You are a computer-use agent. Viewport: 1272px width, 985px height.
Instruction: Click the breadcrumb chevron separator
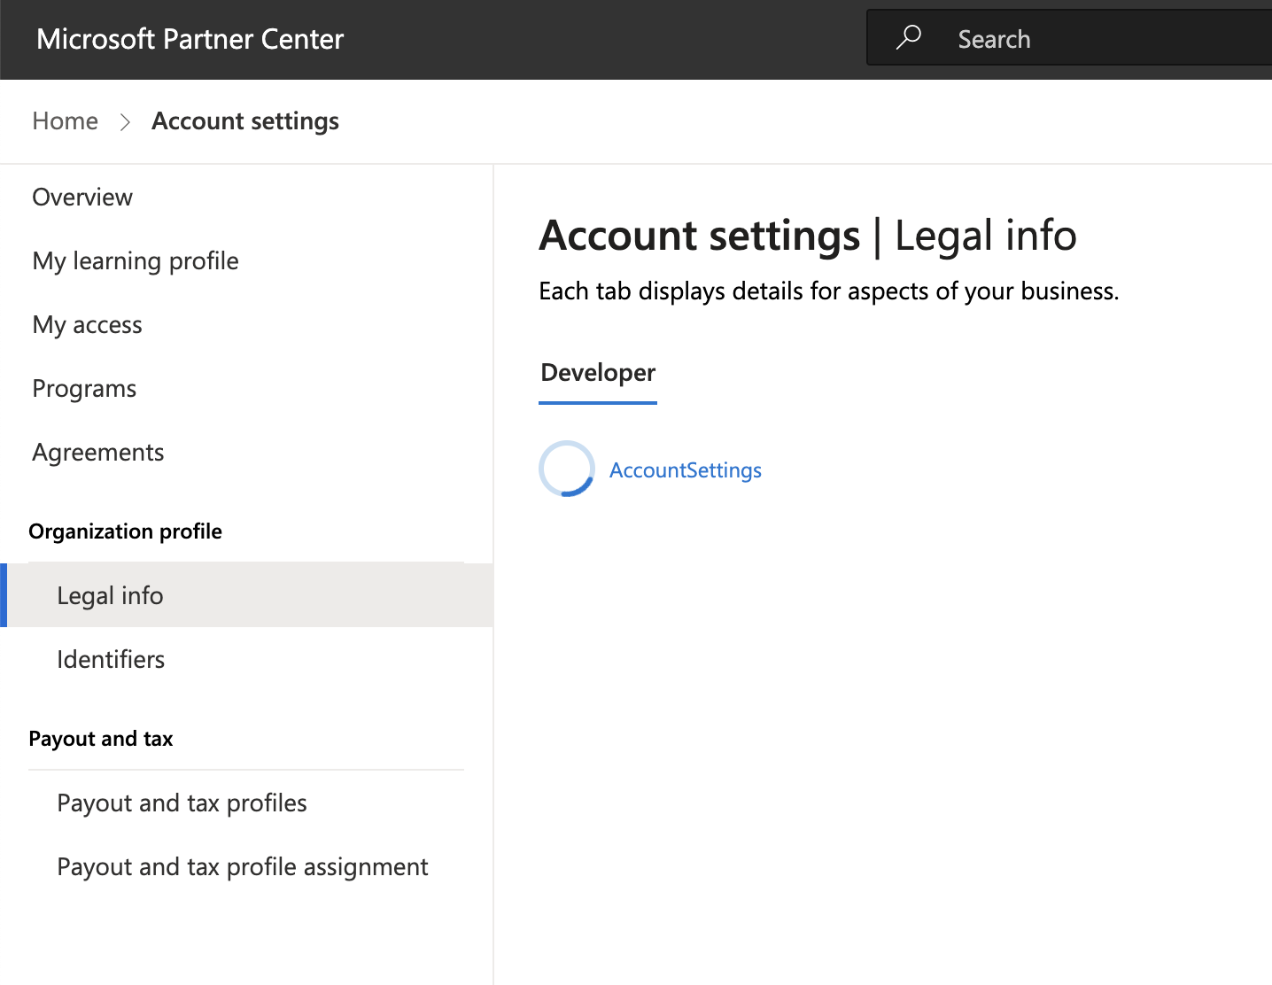click(125, 121)
